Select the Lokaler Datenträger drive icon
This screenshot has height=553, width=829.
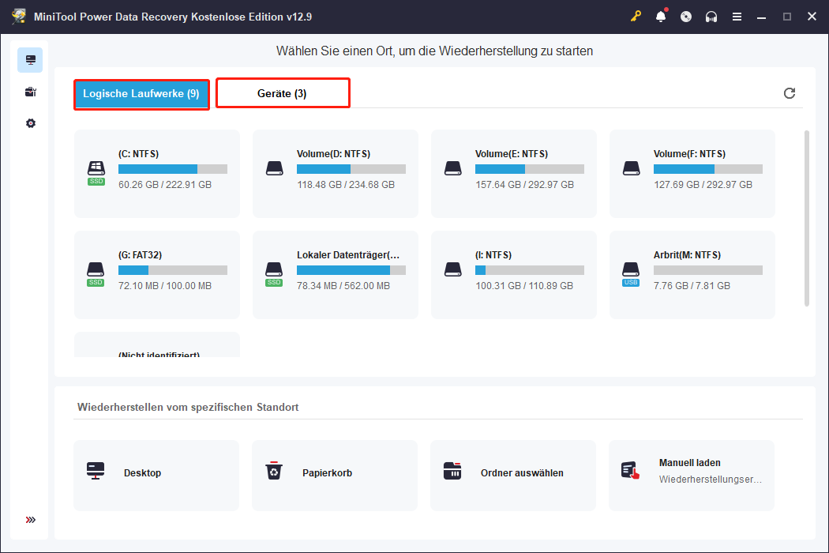pyautogui.click(x=274, y=274)
